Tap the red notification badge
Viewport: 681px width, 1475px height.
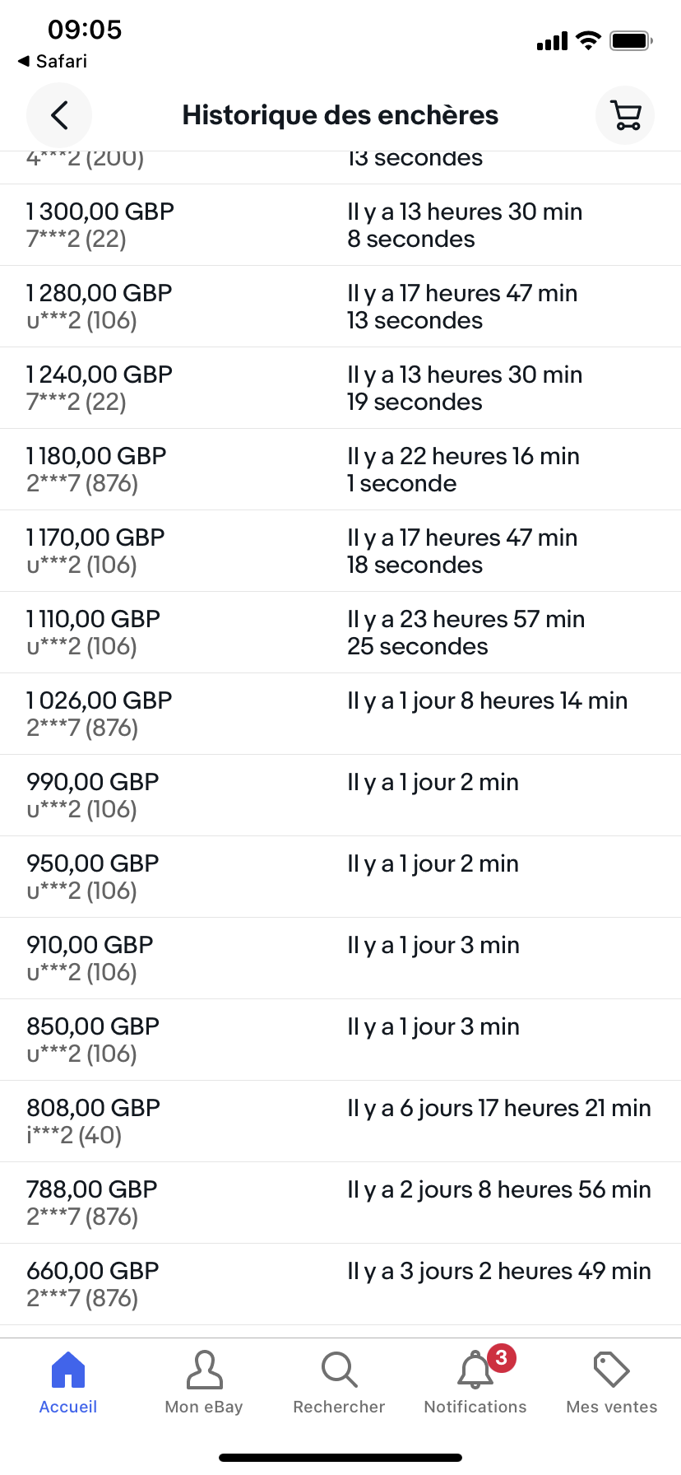[502, 1357]
